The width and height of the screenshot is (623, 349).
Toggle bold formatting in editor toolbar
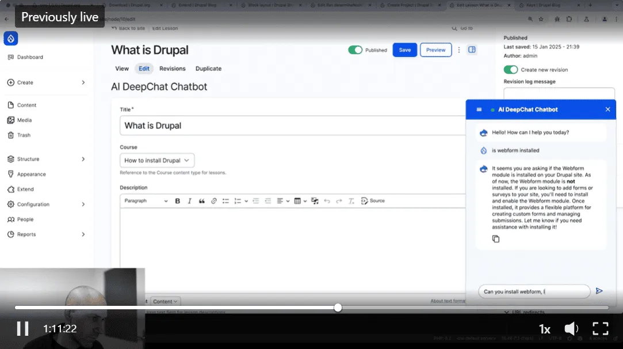point(178,201)
